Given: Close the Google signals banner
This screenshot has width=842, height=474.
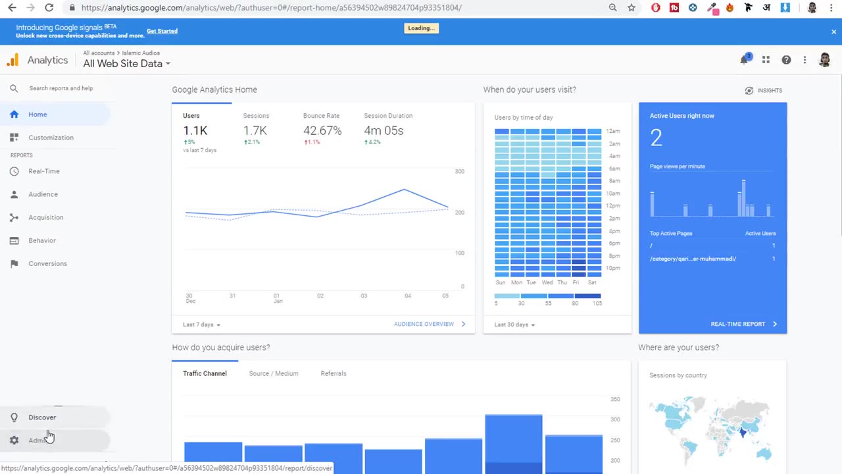Looking at the screenshot, I should pyautogui.click(x=833, y=31).
